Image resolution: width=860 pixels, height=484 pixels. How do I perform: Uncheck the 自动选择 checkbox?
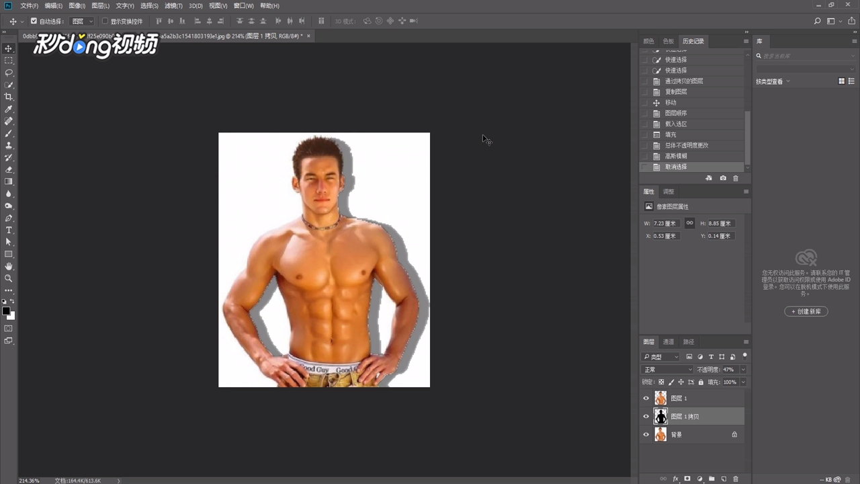point(34,22)
